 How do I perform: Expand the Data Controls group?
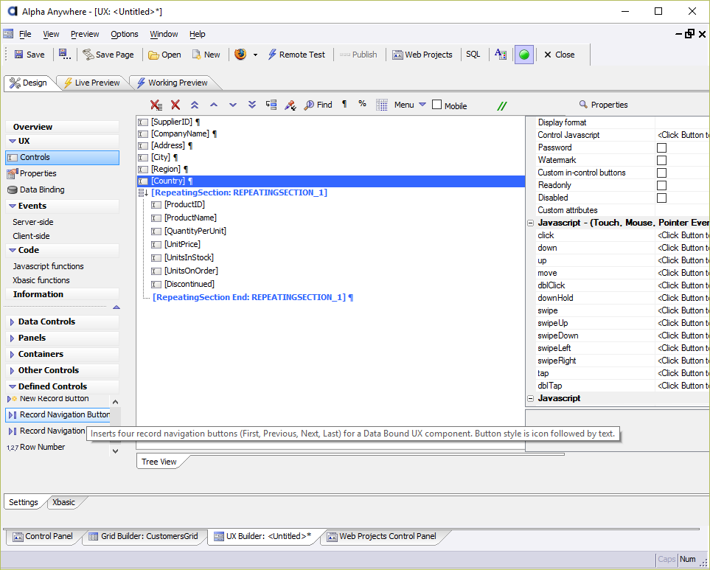(x=13, y=322)
